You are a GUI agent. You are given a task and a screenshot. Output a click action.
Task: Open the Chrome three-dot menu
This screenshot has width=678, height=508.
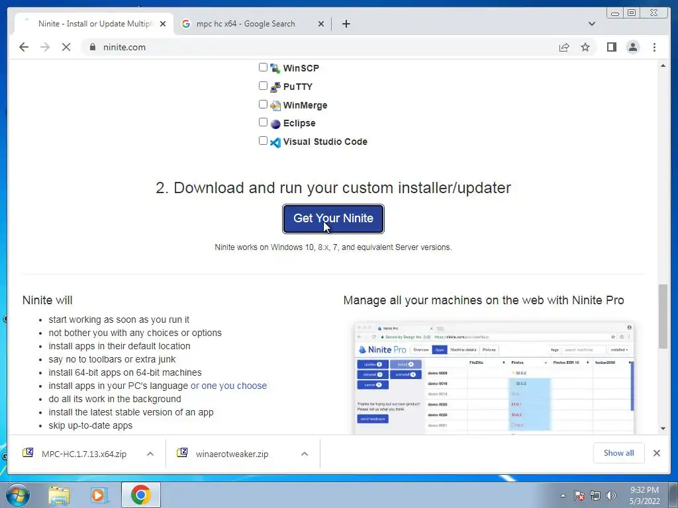tap(654, 47)
